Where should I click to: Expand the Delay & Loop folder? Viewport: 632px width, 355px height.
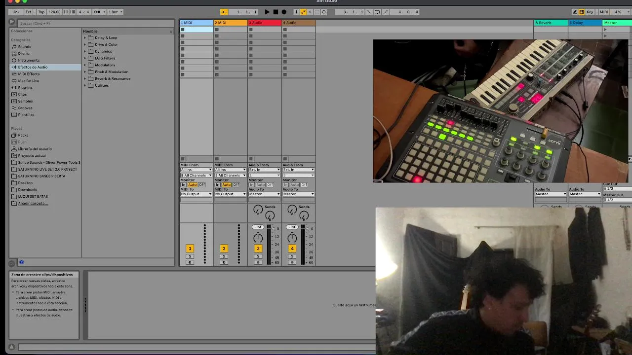pos(84,38)
